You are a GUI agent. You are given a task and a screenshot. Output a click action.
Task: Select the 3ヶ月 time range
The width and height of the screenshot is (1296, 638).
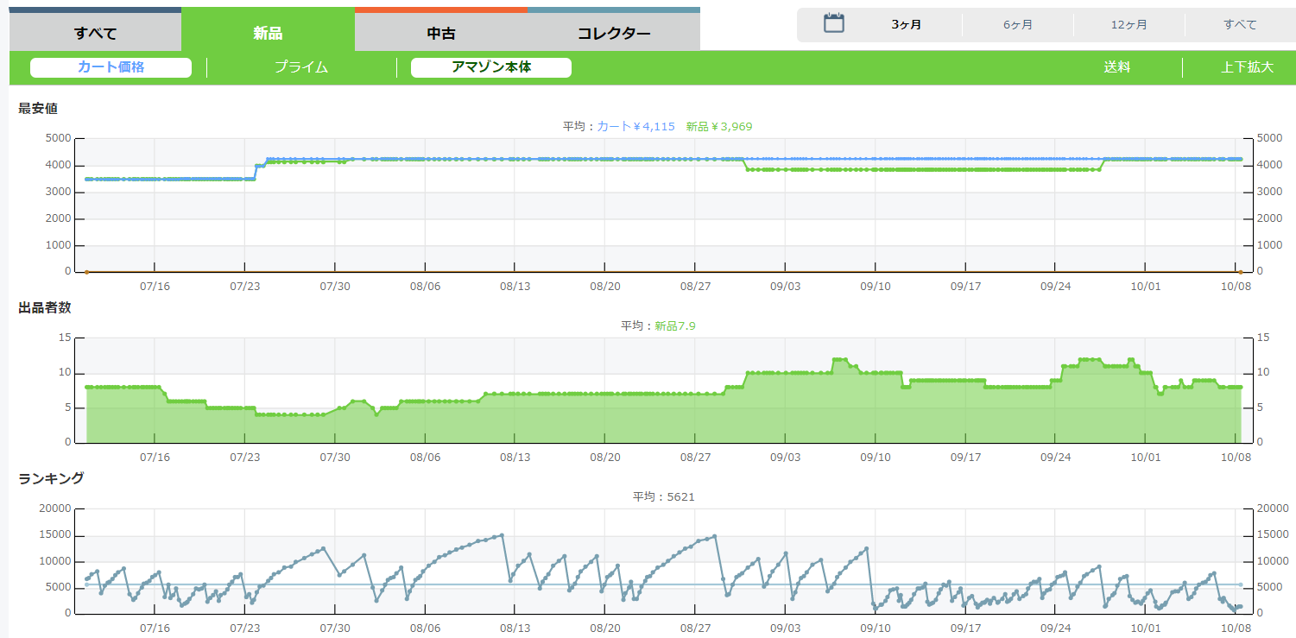[x=907, y=25]
